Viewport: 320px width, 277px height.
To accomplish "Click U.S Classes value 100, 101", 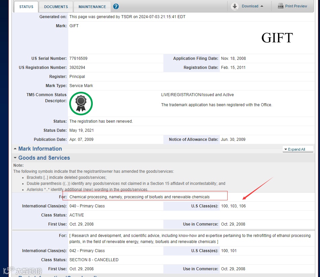I will [x=229, y=251].
